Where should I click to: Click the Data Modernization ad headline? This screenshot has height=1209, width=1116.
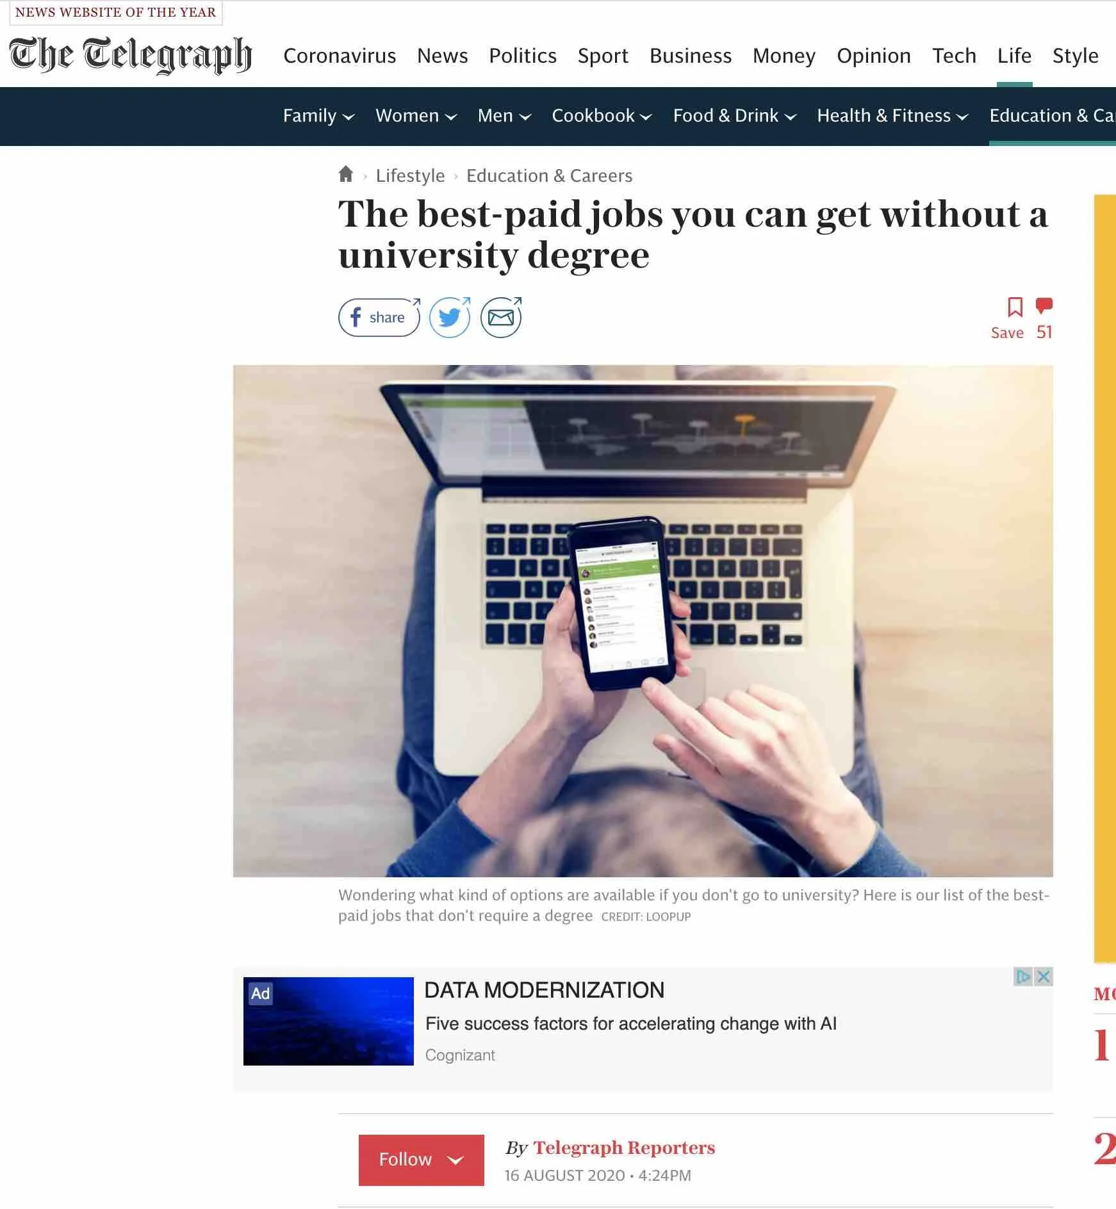click(544, 990)
